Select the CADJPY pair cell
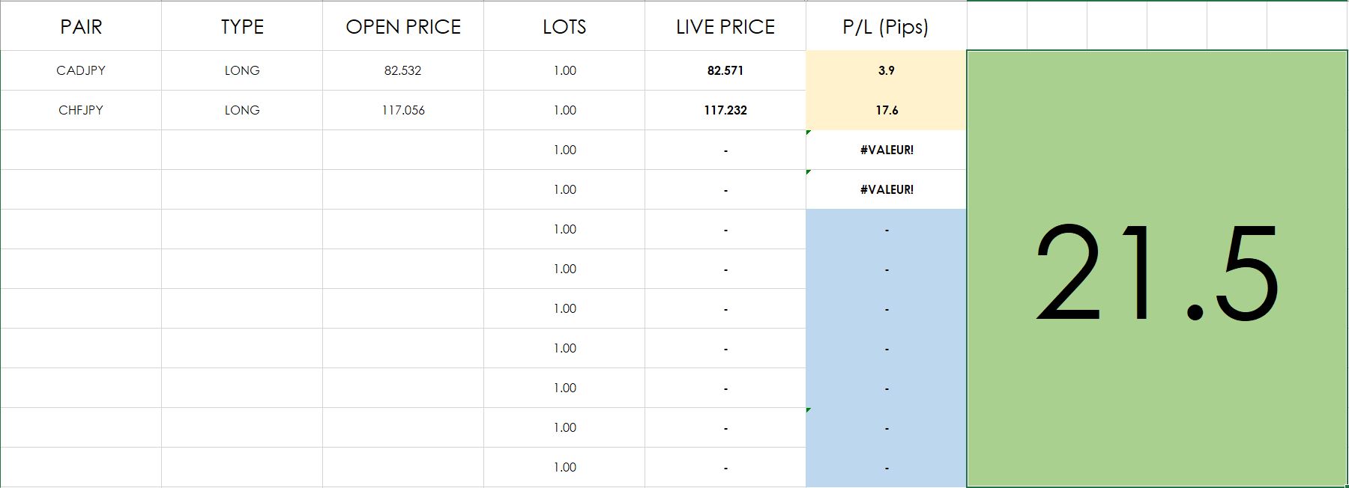The width and height of the screenshot is (1349, 488). 81,70
